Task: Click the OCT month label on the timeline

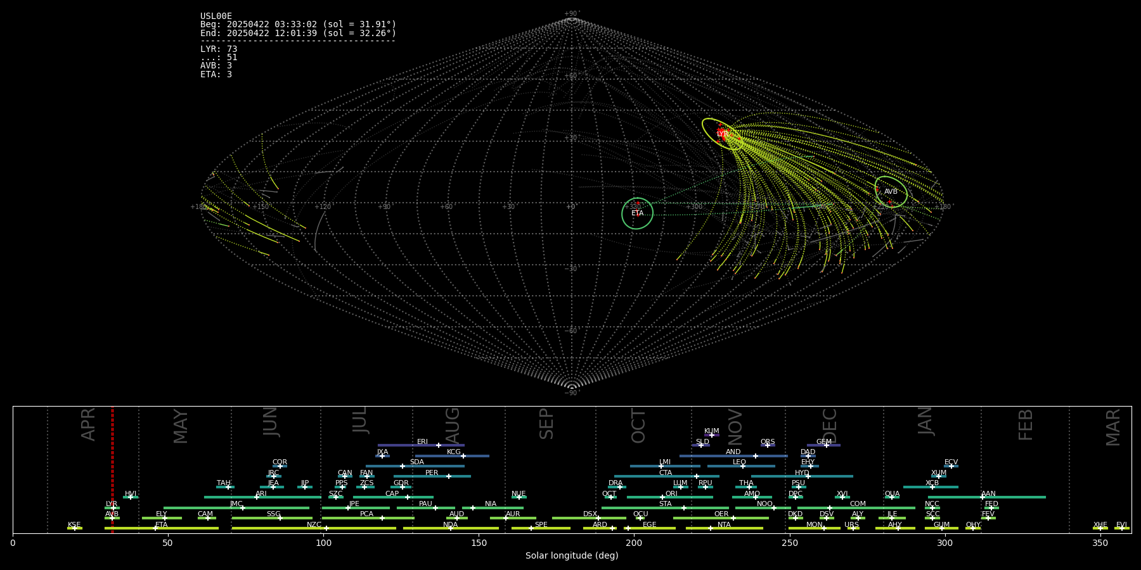Action: pos(638,426)
